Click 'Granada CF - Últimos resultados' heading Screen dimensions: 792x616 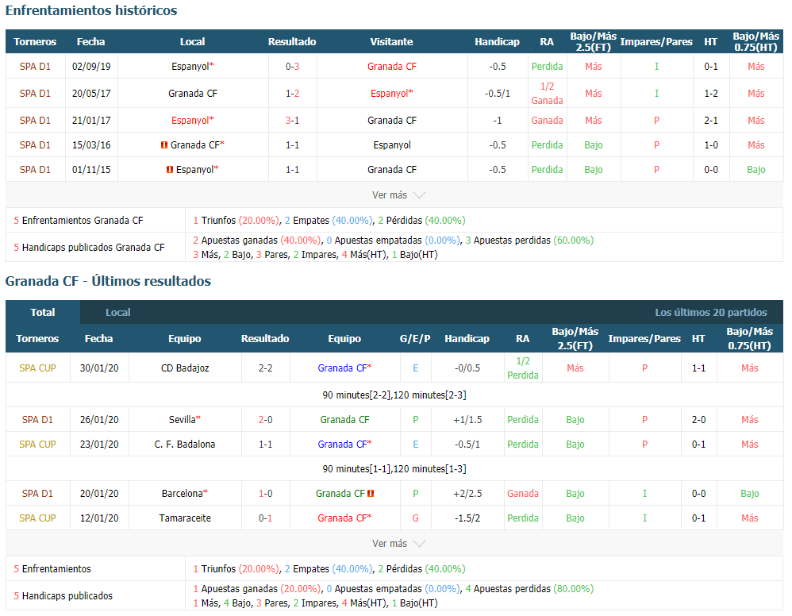[108, 282]
